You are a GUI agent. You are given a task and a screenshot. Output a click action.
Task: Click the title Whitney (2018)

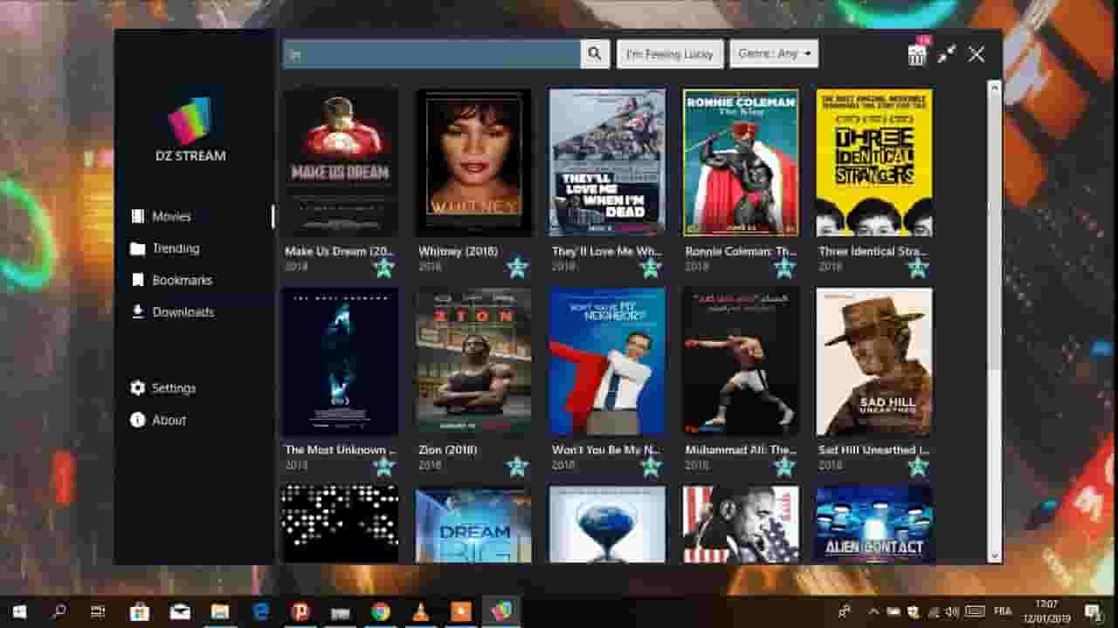(x=458, y=251)
